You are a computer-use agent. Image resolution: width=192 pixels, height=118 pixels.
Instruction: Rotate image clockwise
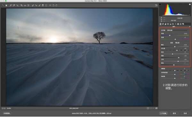click(56, 5)
